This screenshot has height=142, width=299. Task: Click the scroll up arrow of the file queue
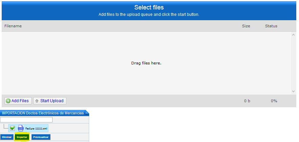click(x=293, y=35)
